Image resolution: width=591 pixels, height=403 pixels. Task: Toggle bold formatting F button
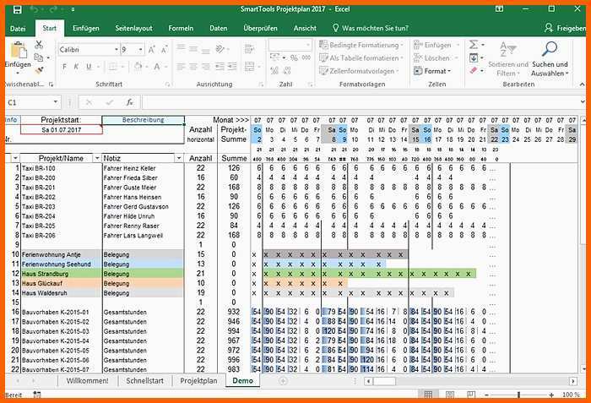[x=64, y=67]
